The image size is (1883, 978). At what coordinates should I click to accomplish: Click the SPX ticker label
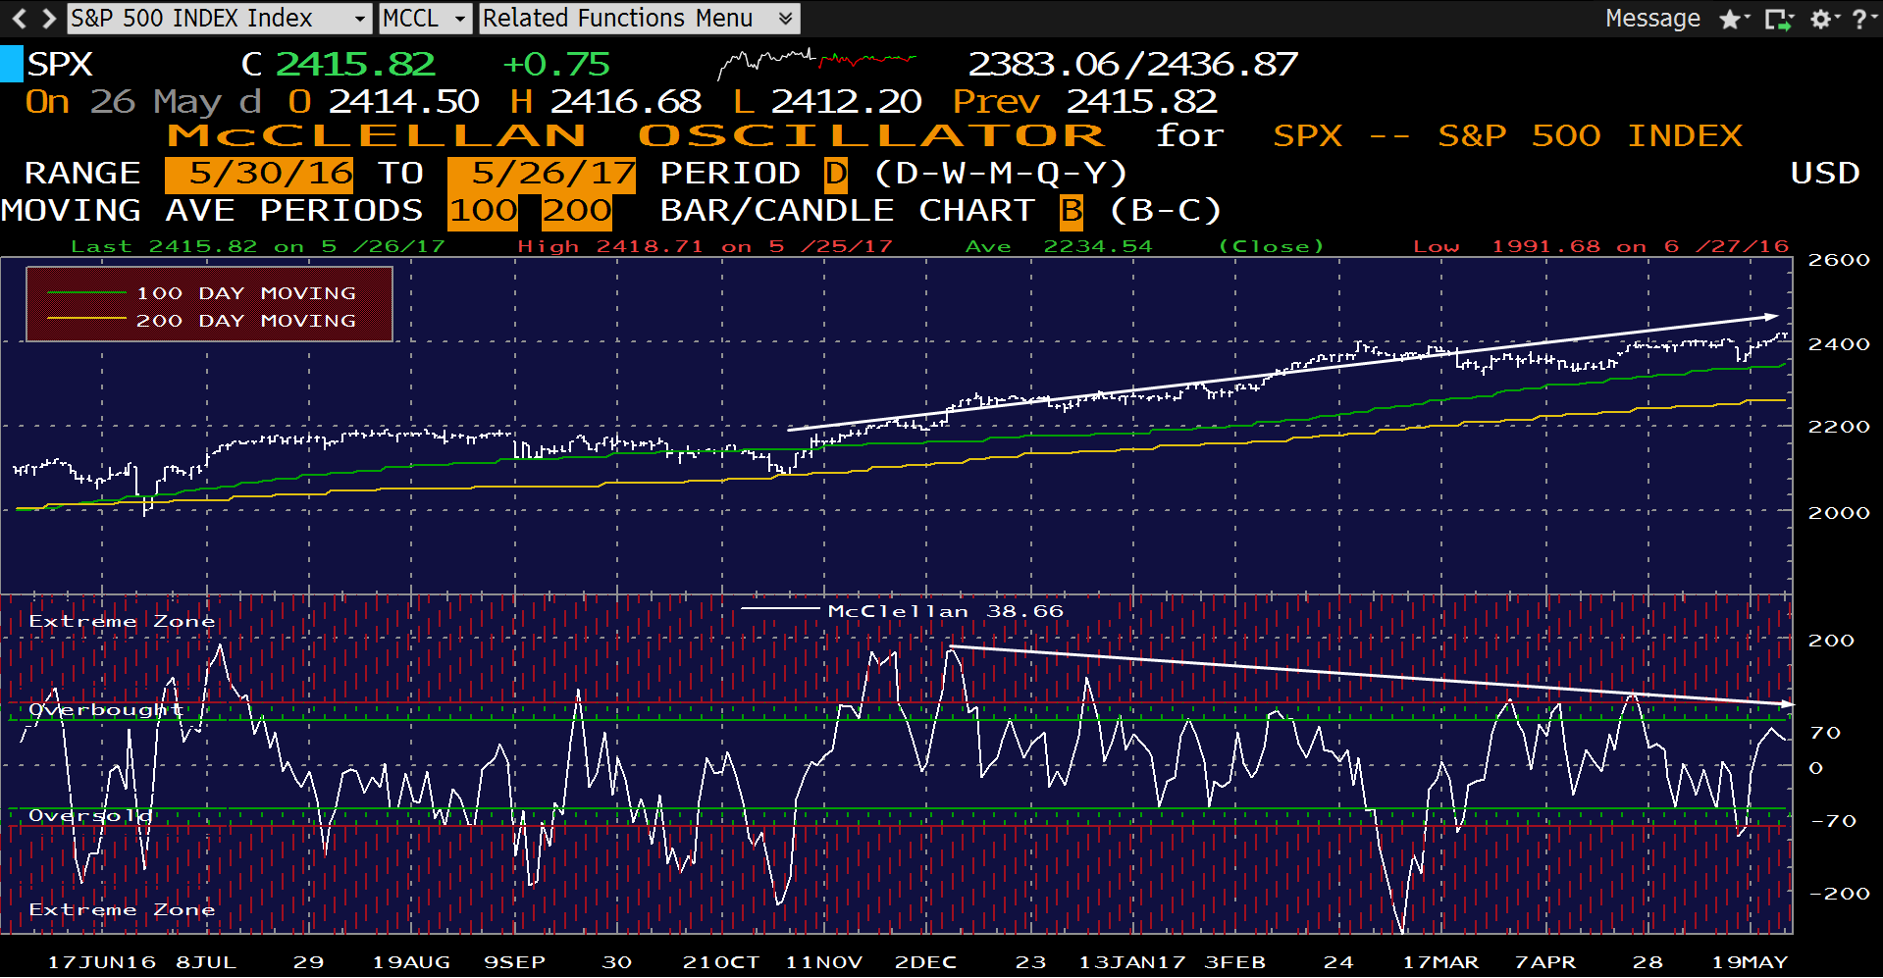coord(60,65)
